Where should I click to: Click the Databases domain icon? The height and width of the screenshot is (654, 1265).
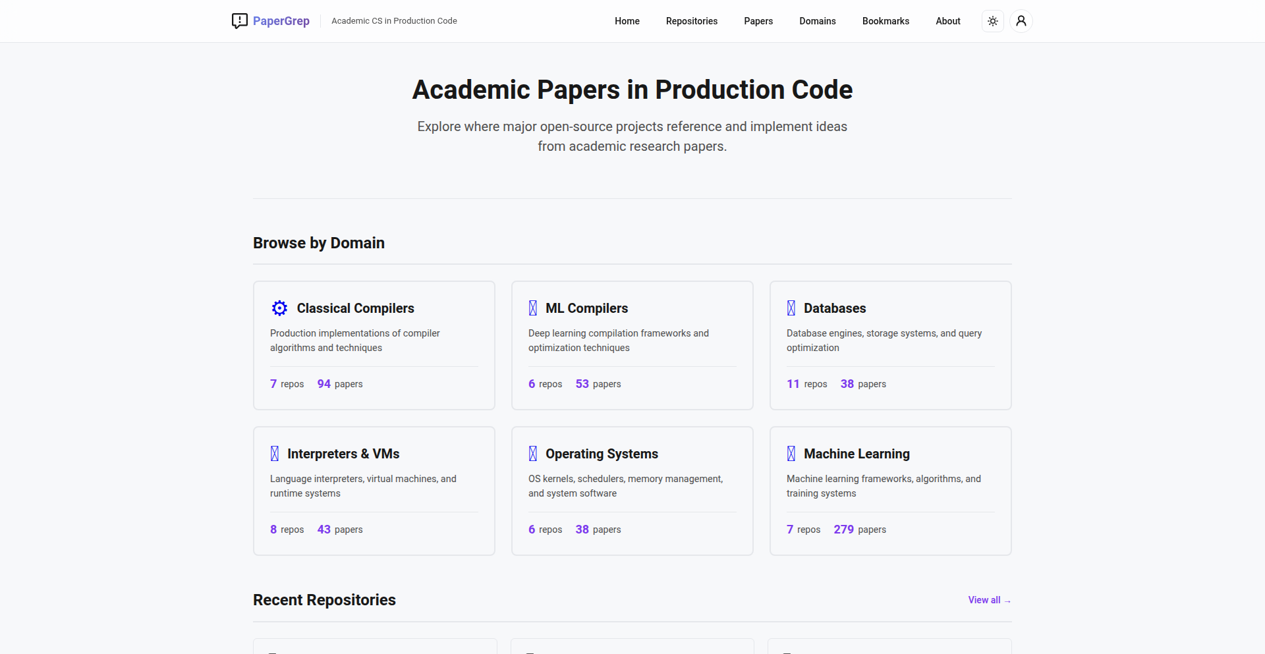791,308
